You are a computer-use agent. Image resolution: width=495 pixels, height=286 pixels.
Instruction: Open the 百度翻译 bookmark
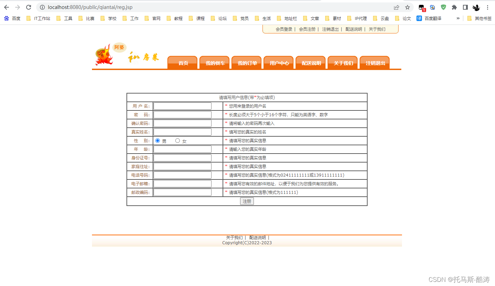click(429, 18)
